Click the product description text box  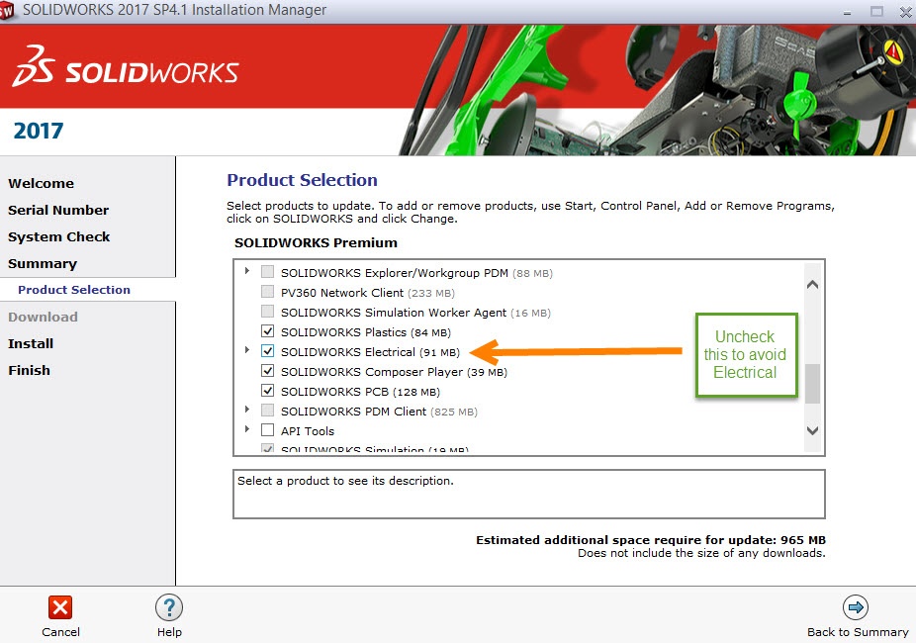pyautogui.click(x=528, y=494)
